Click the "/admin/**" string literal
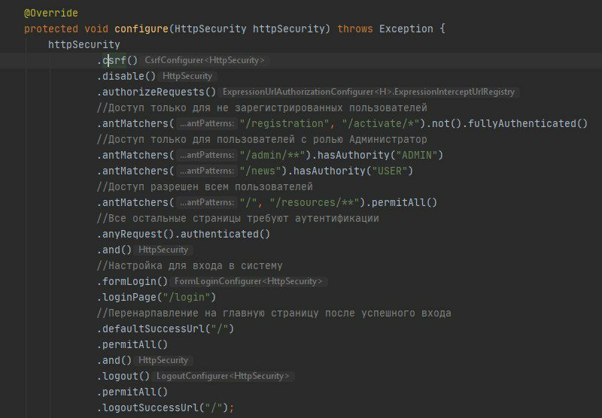Viewport: 602px width, 418px height. point(272,155)
